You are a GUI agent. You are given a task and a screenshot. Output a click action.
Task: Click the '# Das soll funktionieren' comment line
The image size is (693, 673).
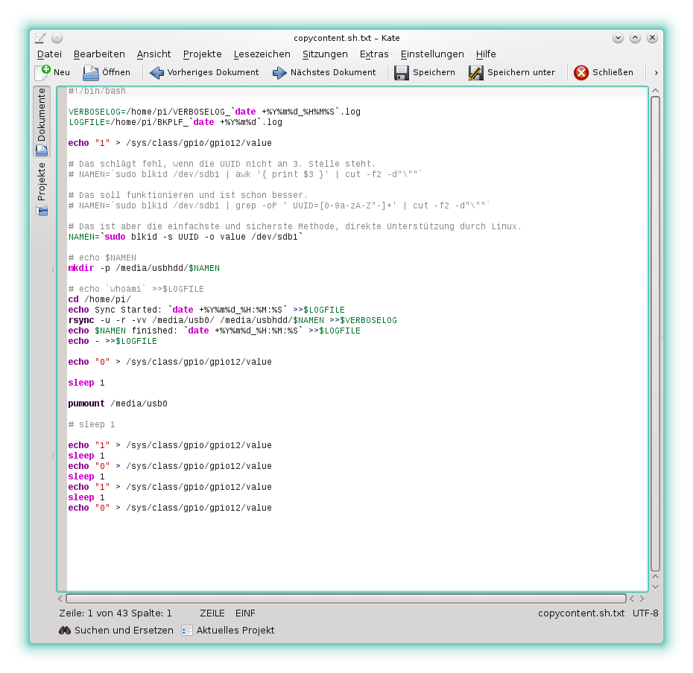click(188, 195)
